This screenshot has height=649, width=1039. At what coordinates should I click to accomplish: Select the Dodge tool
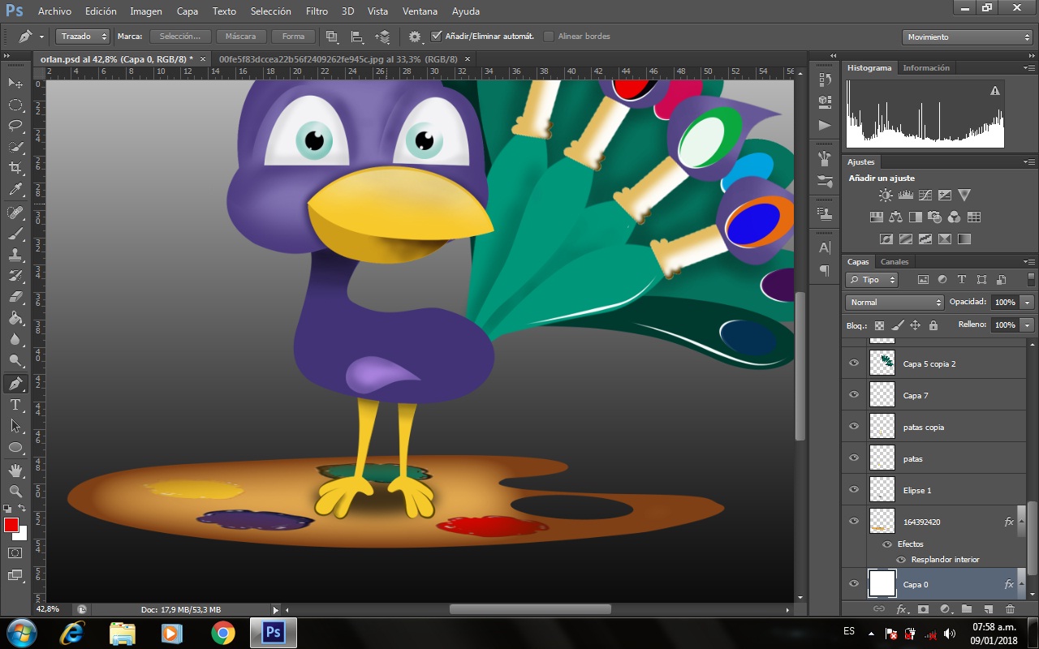(x=15, y=361)
